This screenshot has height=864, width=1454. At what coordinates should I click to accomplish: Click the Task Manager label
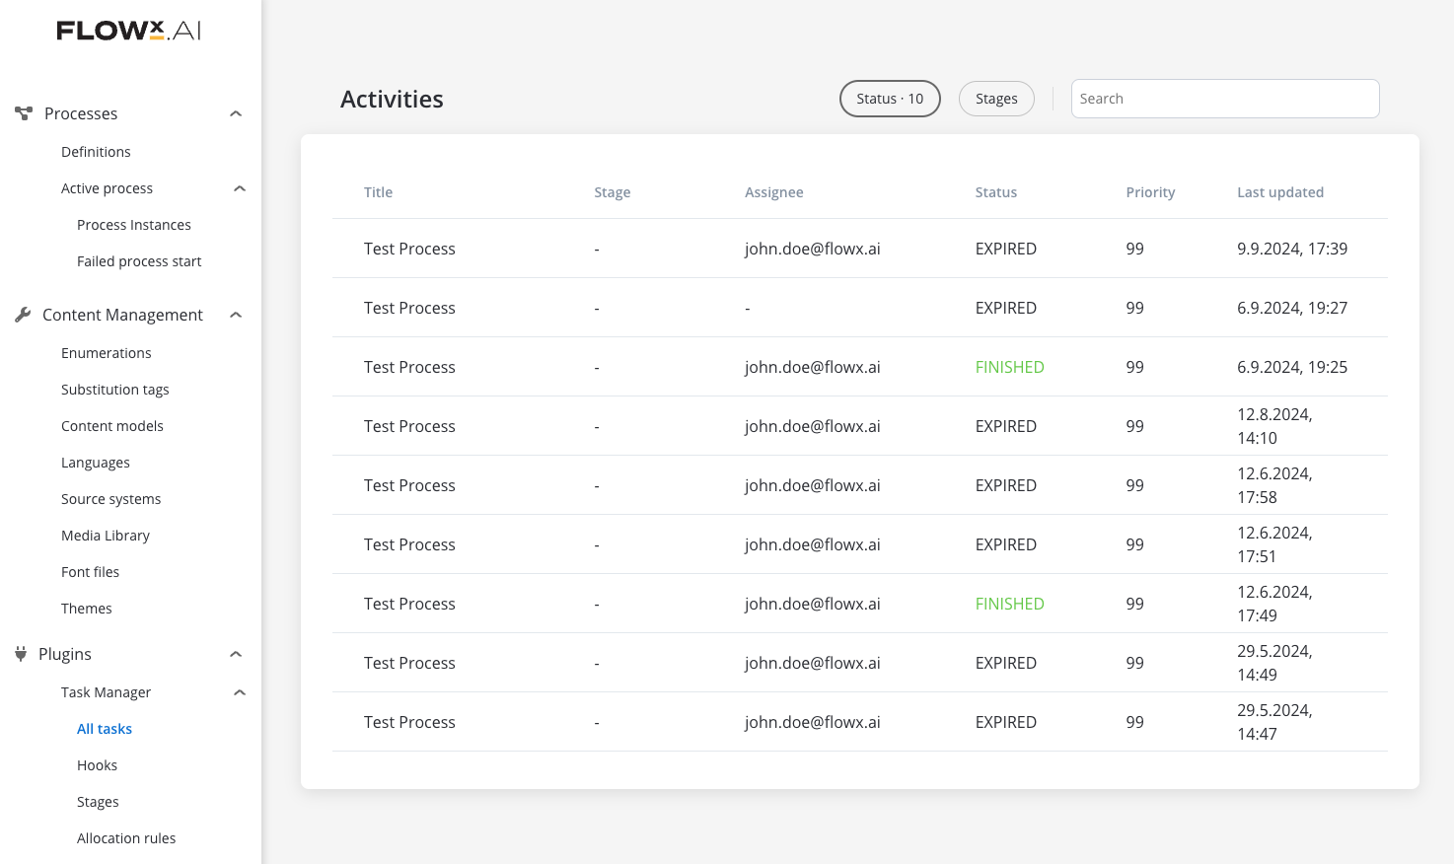click(x=107, y=692)
